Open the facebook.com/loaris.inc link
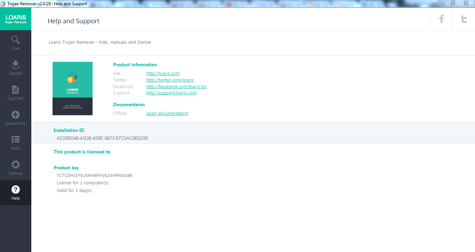Image resolution: width=475 pixels, height=252 pixels. coord(176,87)
